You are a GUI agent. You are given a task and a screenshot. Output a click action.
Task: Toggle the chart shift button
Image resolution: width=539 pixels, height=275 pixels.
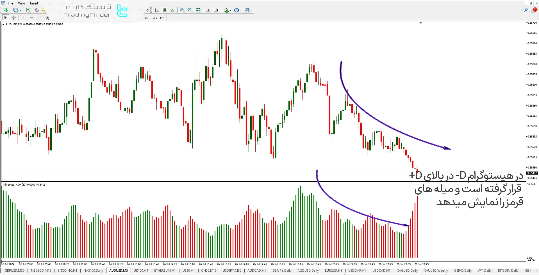point(216,10)
